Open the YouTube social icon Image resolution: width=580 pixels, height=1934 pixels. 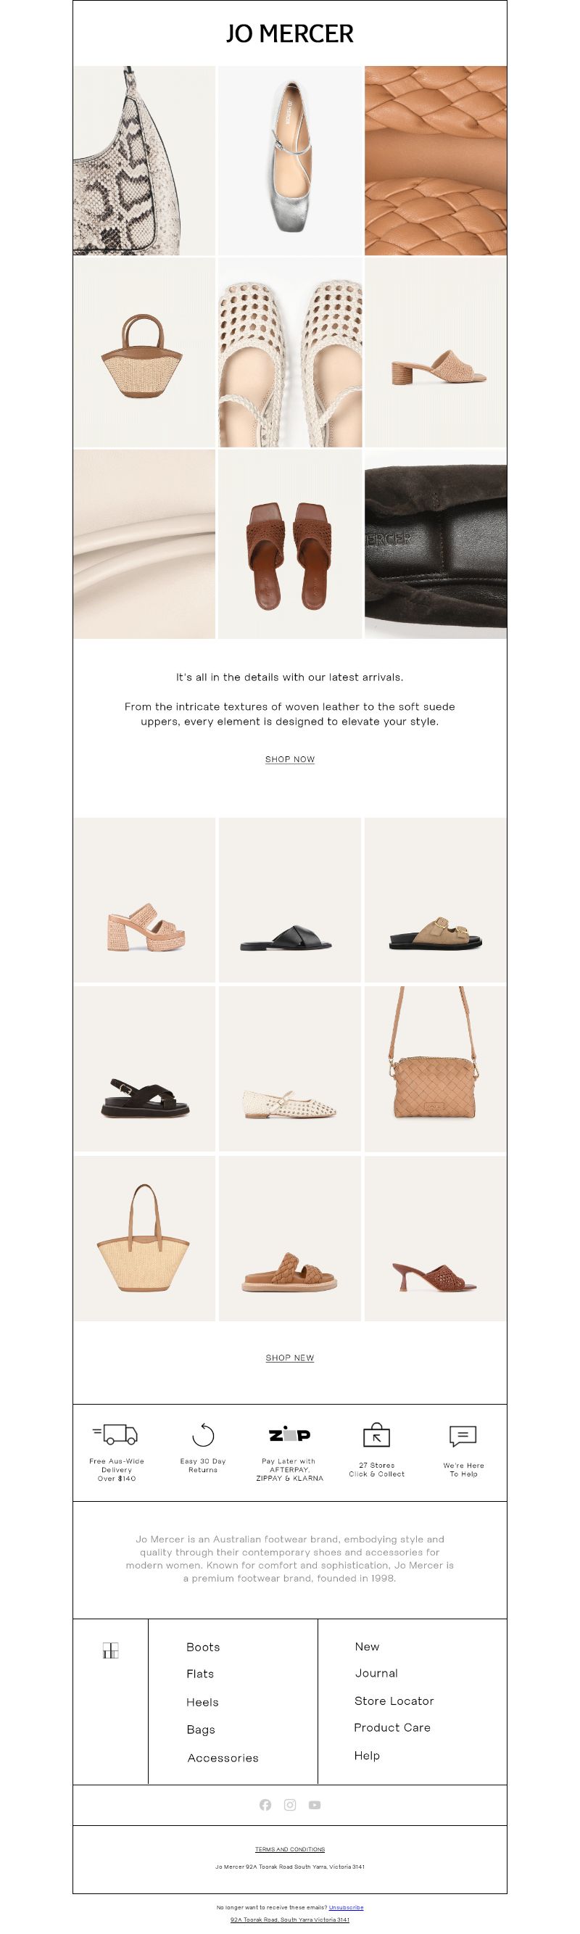point(315,1805)
